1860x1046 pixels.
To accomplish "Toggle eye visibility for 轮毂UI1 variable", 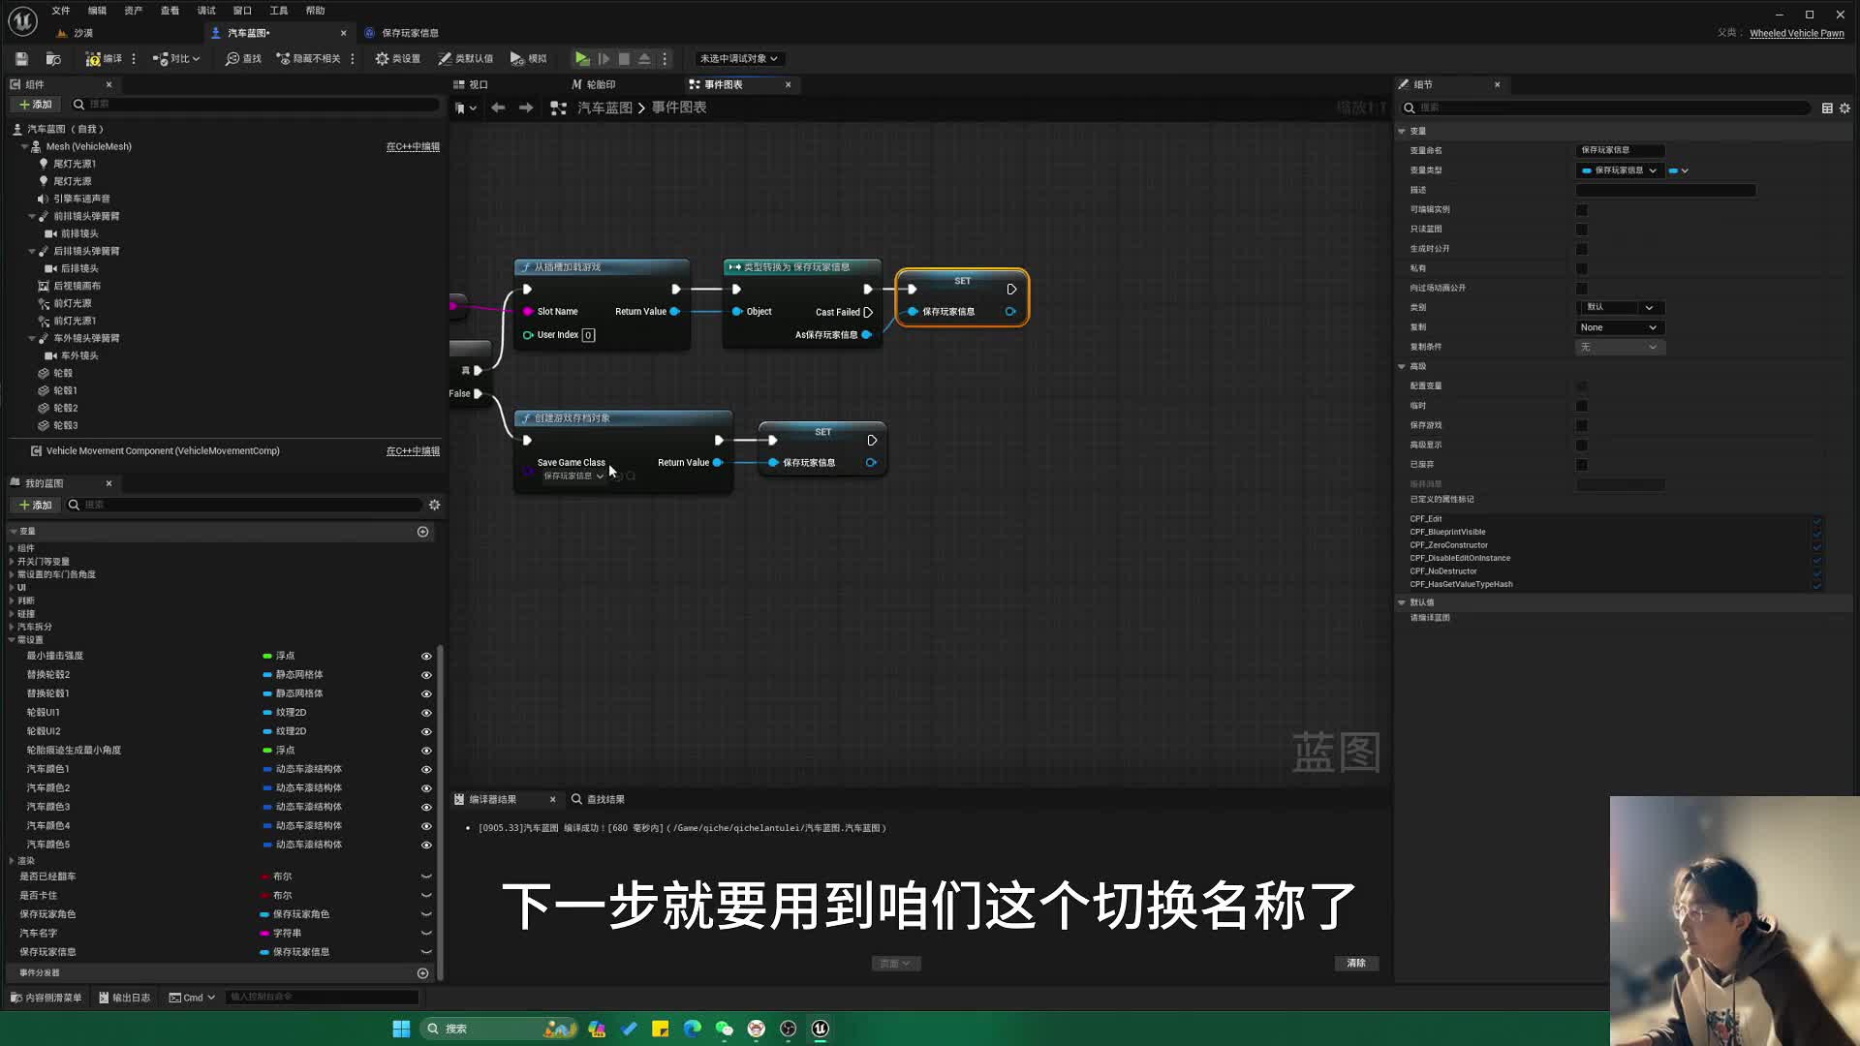I will coord(426,713).
